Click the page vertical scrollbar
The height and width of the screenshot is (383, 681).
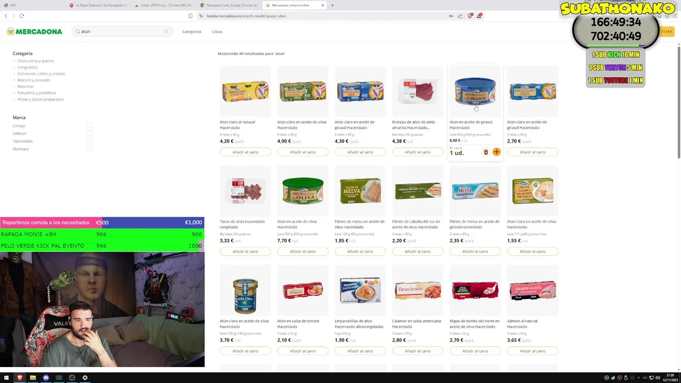coord(678,102)
